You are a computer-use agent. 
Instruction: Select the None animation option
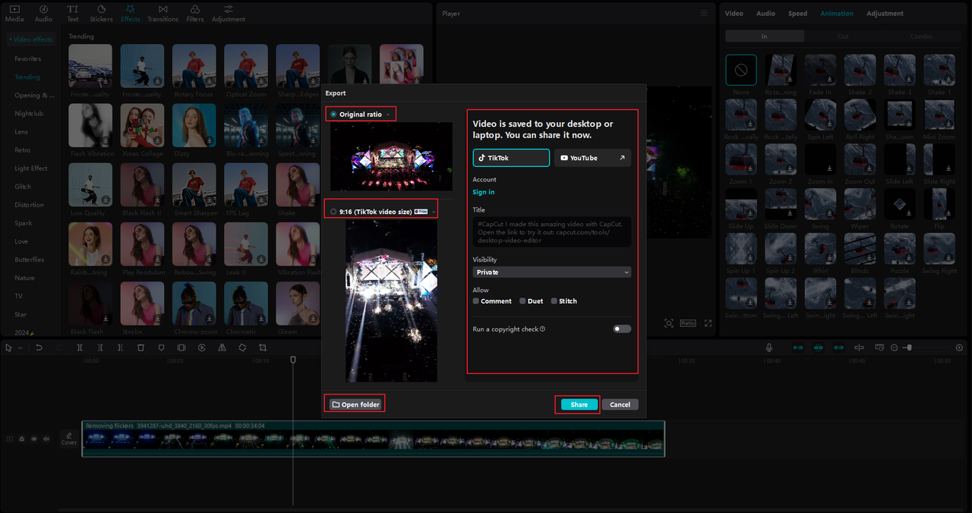(740, 70)
